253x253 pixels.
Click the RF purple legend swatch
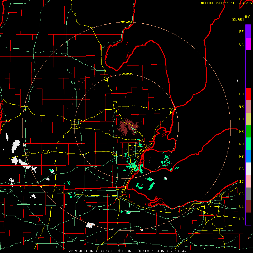[248, 31]
